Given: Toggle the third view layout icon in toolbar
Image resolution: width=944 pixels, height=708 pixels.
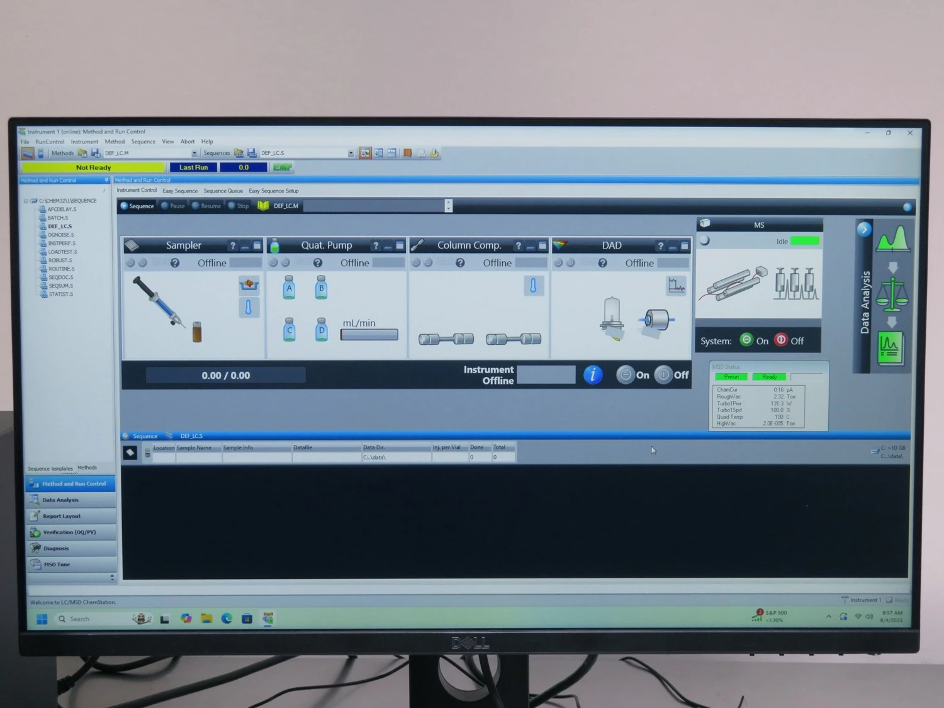Looking at the screenshot, I should (x=392, y=153).
